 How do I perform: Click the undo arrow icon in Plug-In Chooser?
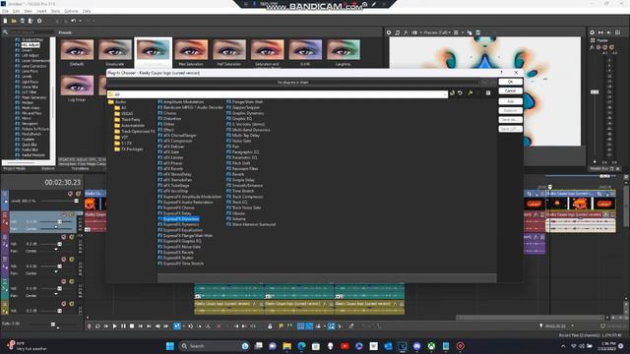[460, 93]
